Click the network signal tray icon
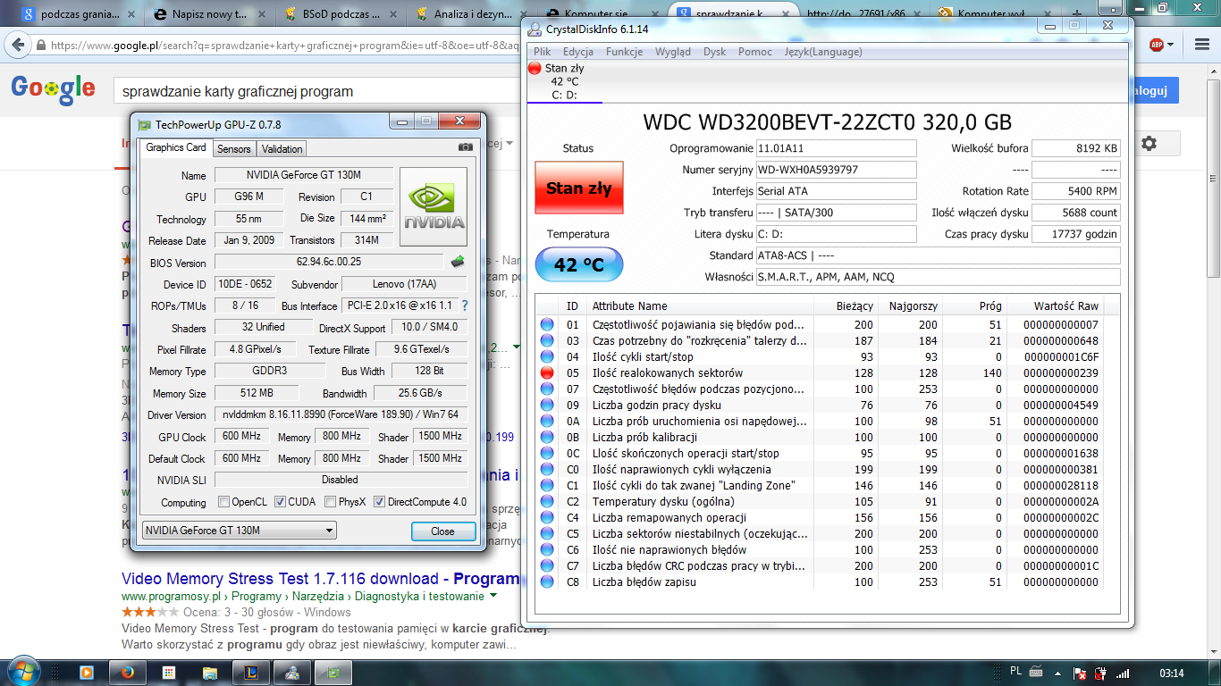1221x686 pixels. pos(1123,673)
